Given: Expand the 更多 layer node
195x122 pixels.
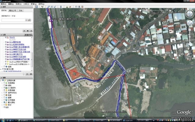Looking at the screenshot, I should tap(2, 105).
